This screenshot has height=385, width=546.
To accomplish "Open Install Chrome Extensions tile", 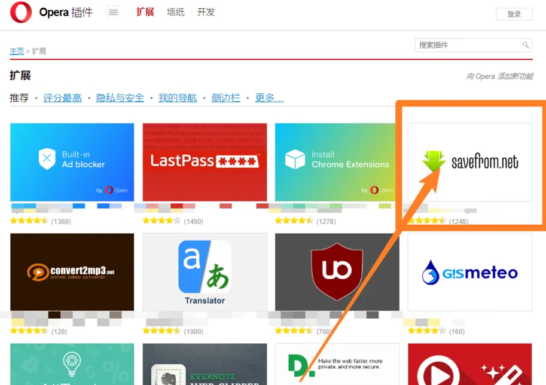I will click(337, 162).
